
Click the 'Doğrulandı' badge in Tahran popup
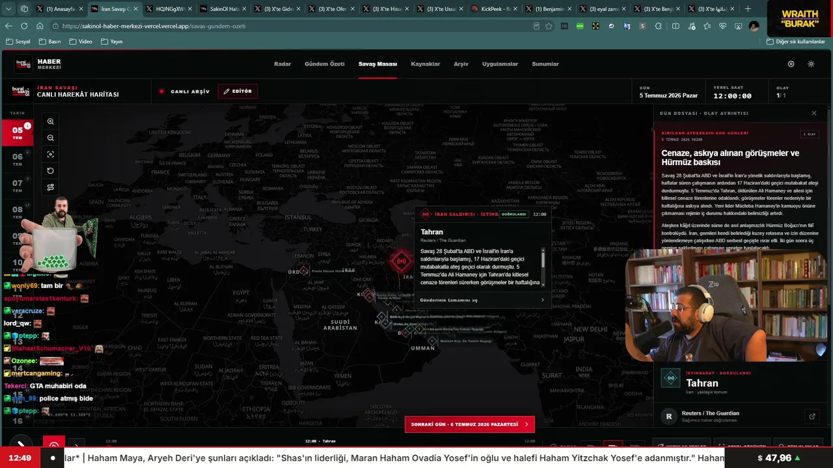click(514, 214)
